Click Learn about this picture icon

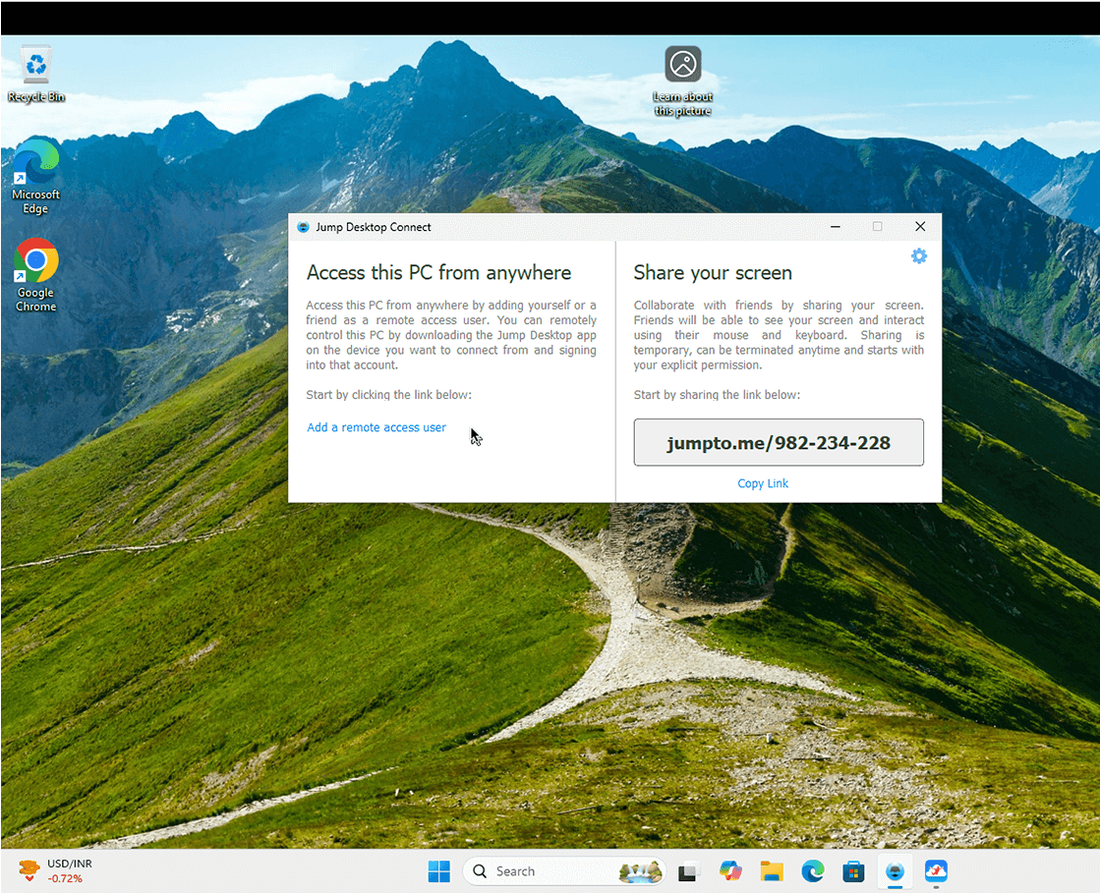click(682, 80)
